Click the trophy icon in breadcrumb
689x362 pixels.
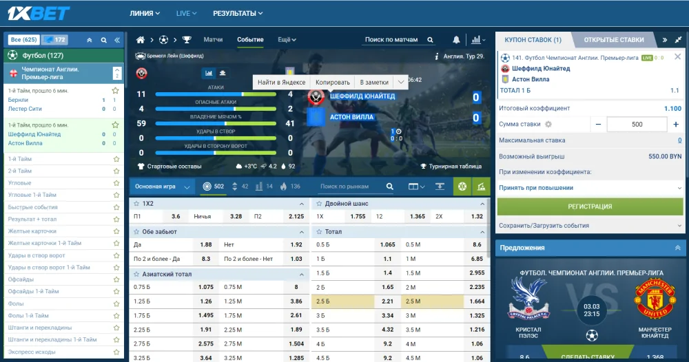(187, 40)
